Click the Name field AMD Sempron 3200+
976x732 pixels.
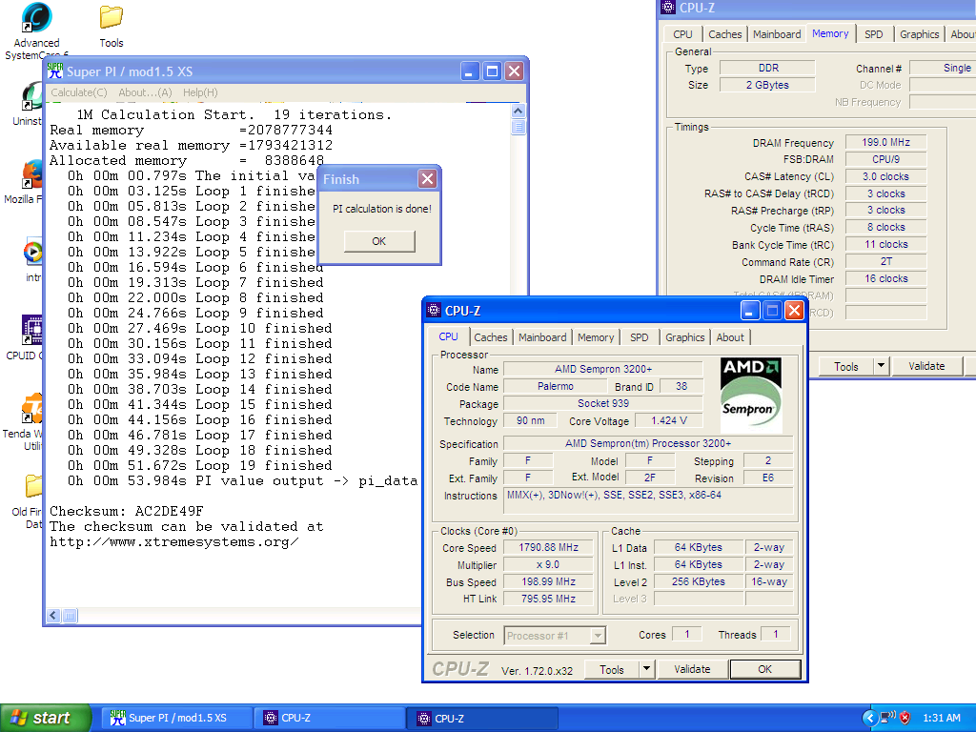(x=603, y=369)
